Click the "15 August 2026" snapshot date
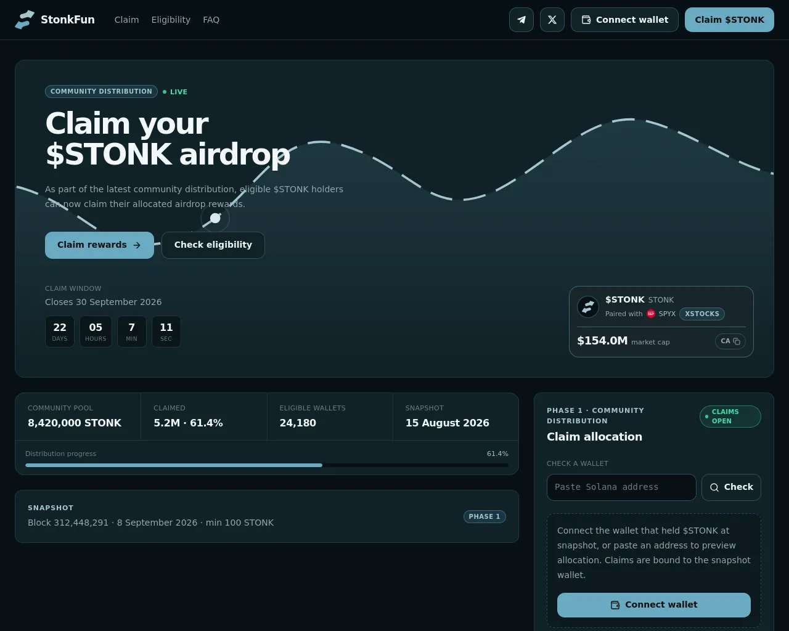This screenshot has height=631, width=789. pyautogui.click(x=448, y=423)
